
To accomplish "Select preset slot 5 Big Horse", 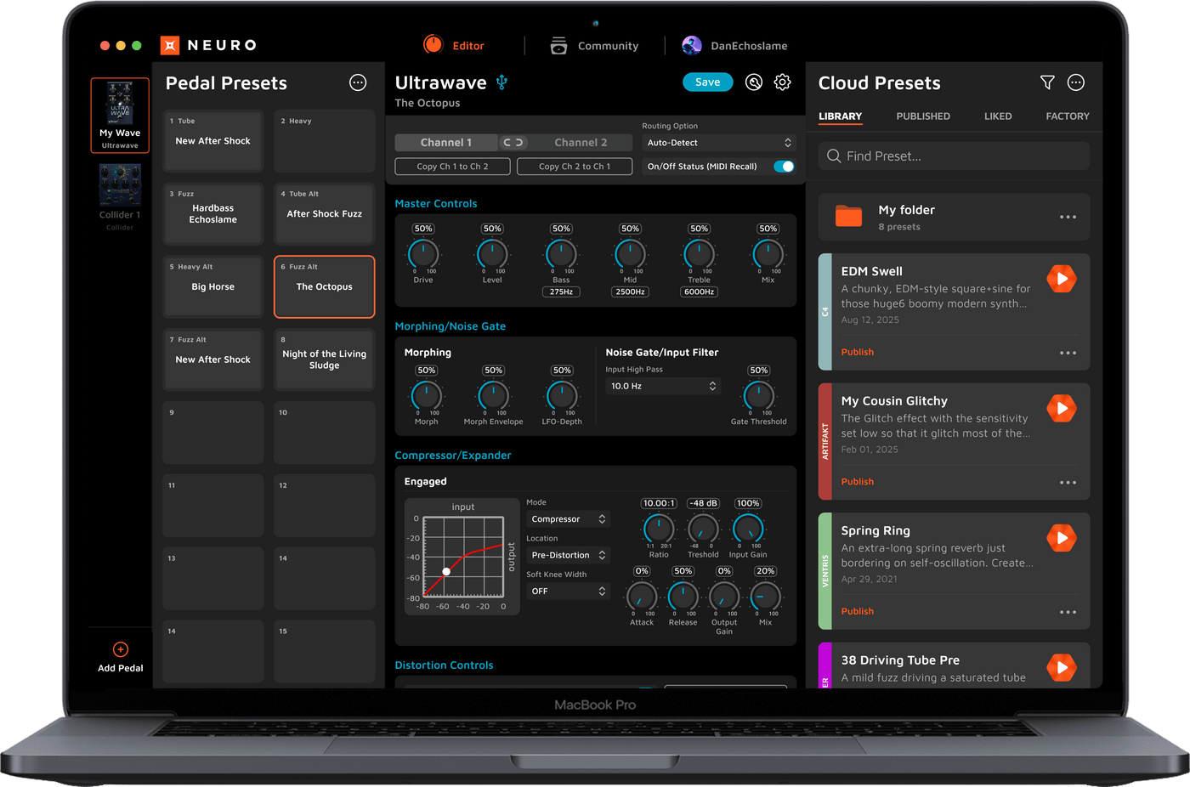I will pyautogui.click(x=212, y=287).
